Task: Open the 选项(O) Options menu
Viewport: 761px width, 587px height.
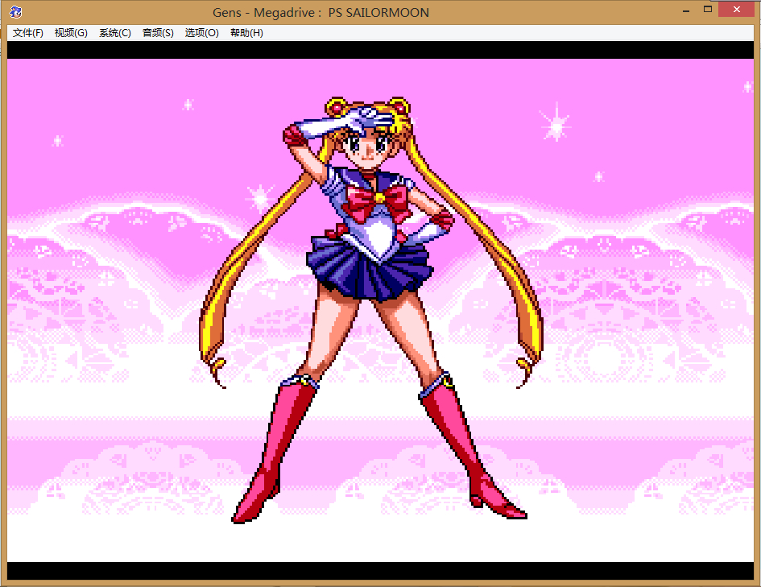Action: tap(201, 32)
